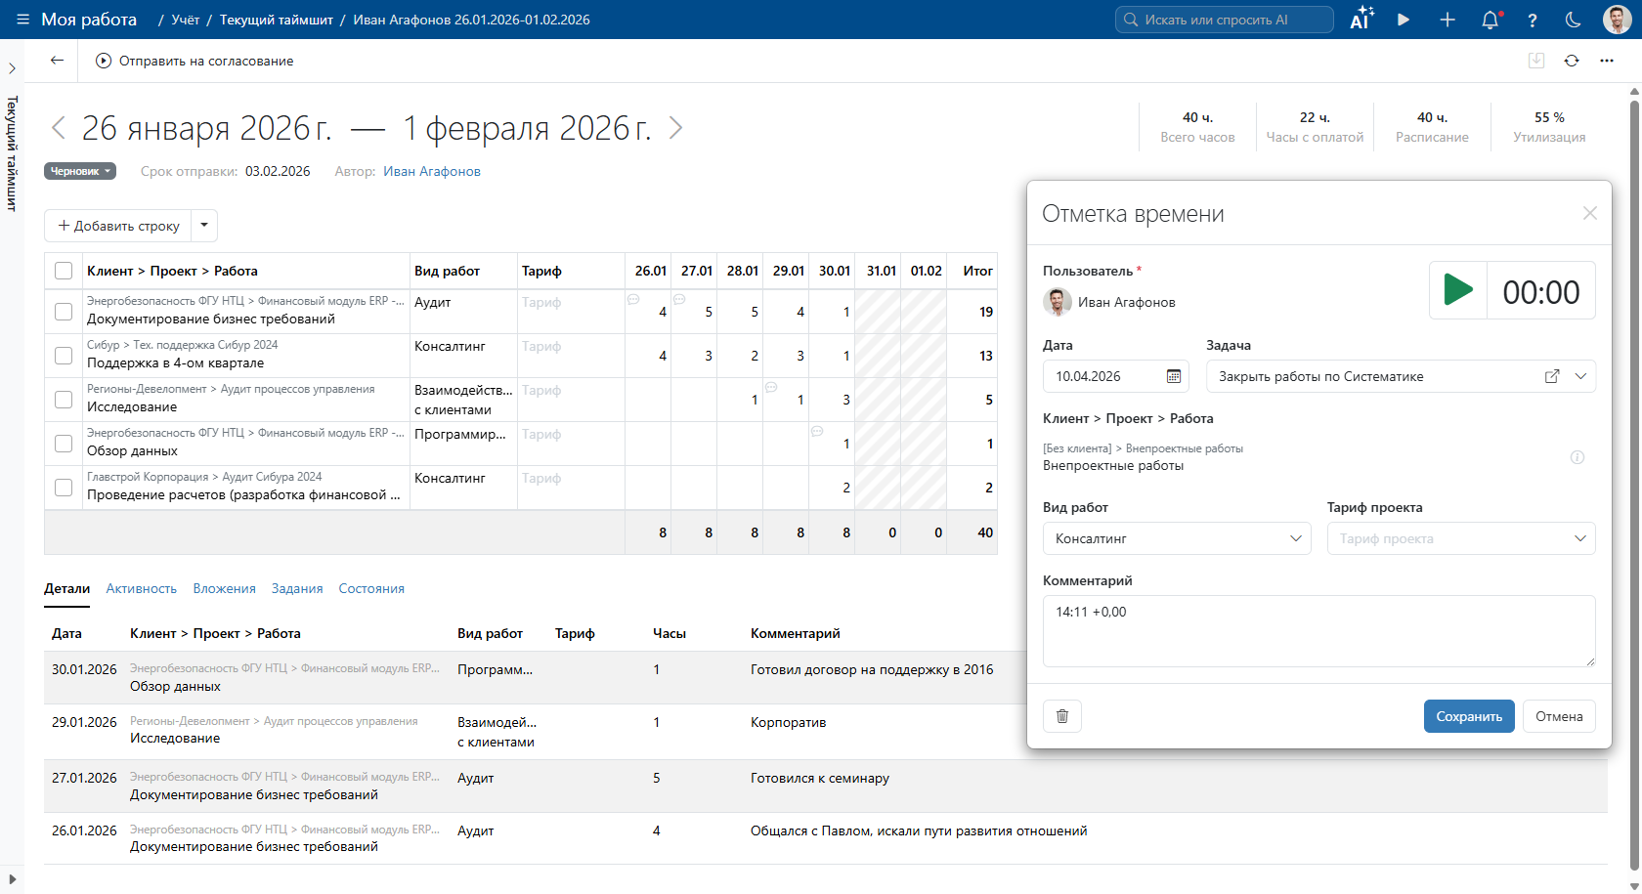1642x894 pixels.
Task: Open the task via the external link icon
Action: (1553, 375)
